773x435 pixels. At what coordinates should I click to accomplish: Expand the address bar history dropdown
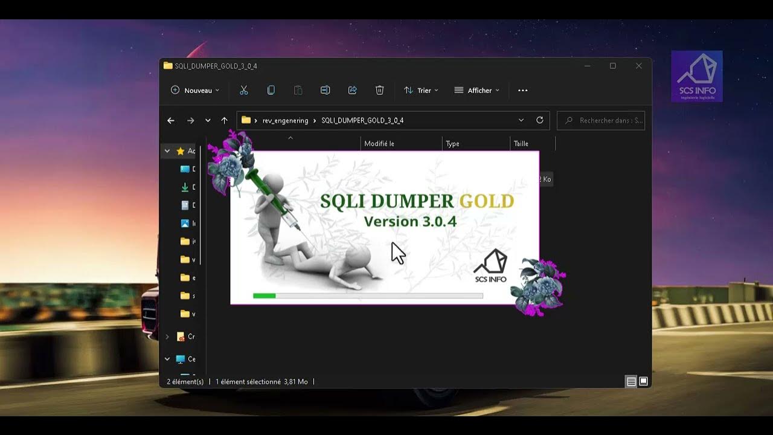point(521,120)
